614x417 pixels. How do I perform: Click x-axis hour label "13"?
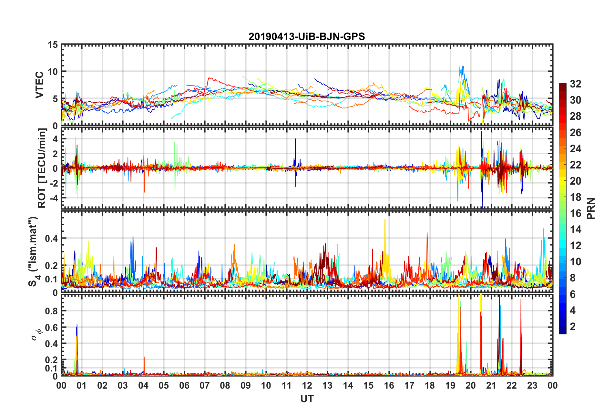(327, 385)
